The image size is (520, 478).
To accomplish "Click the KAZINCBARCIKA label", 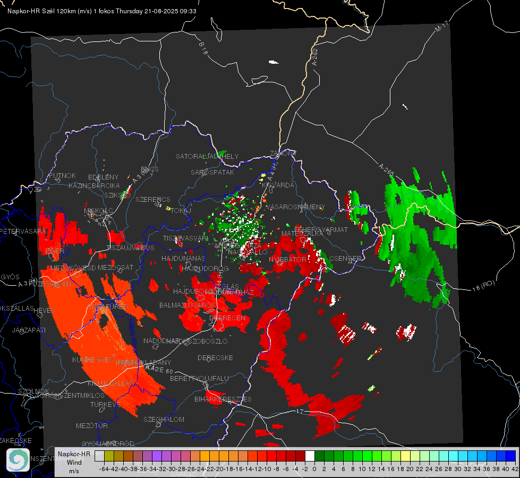I will [94, 185].
